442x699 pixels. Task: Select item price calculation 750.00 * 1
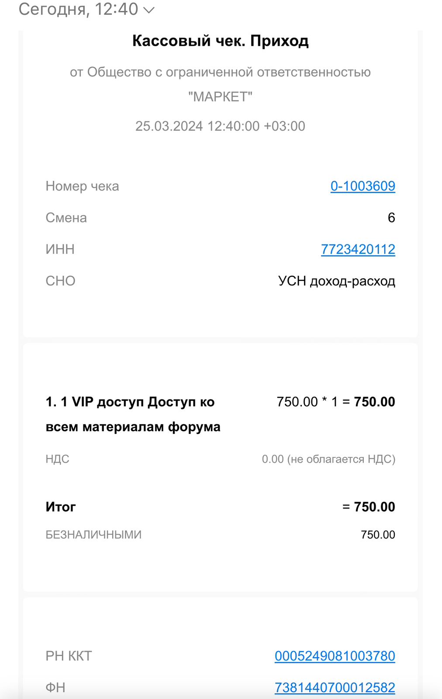pos(307,402)
